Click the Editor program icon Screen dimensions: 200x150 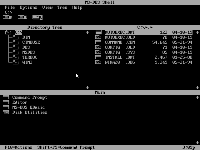[x=6, y=102]
